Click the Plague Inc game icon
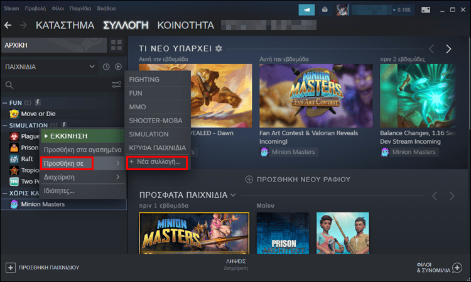 point(14,136)
